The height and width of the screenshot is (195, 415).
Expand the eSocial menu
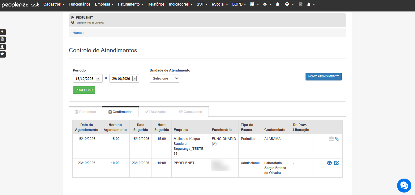pos(220,4)
